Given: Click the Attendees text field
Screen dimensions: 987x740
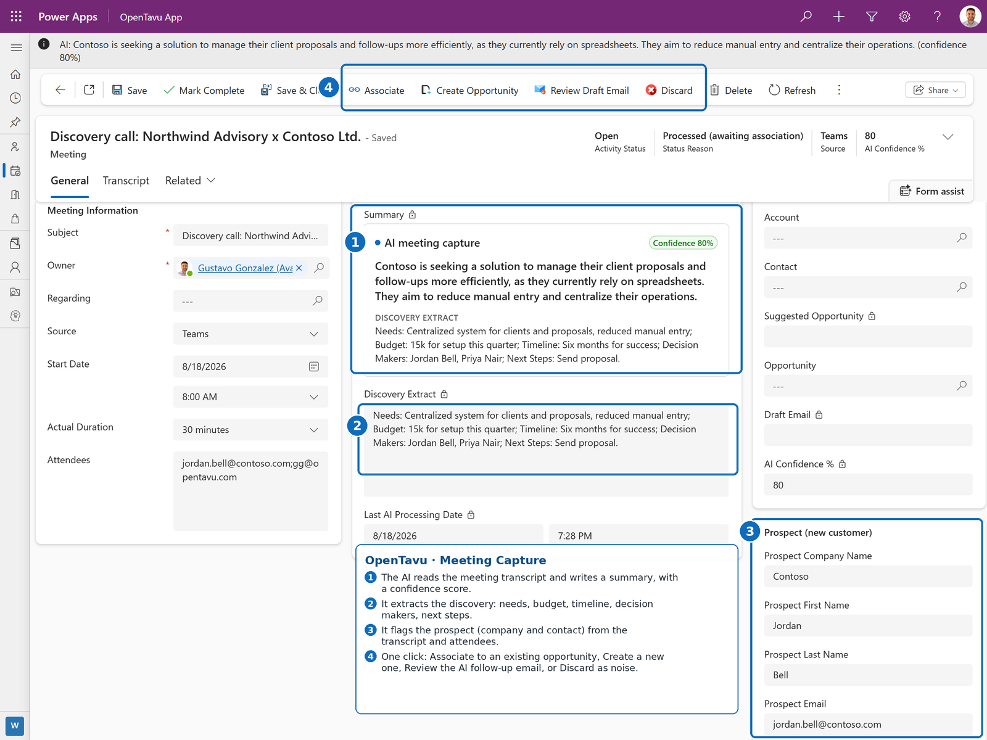Looking at the screenshot, I should coord(250,491).
